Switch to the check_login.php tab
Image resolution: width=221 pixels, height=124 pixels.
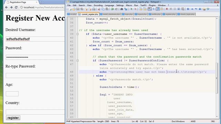186,14
